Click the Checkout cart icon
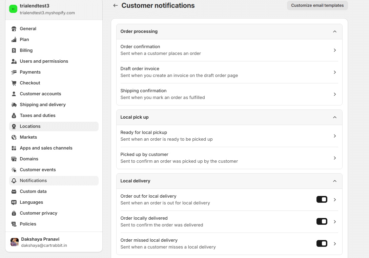 14,83
